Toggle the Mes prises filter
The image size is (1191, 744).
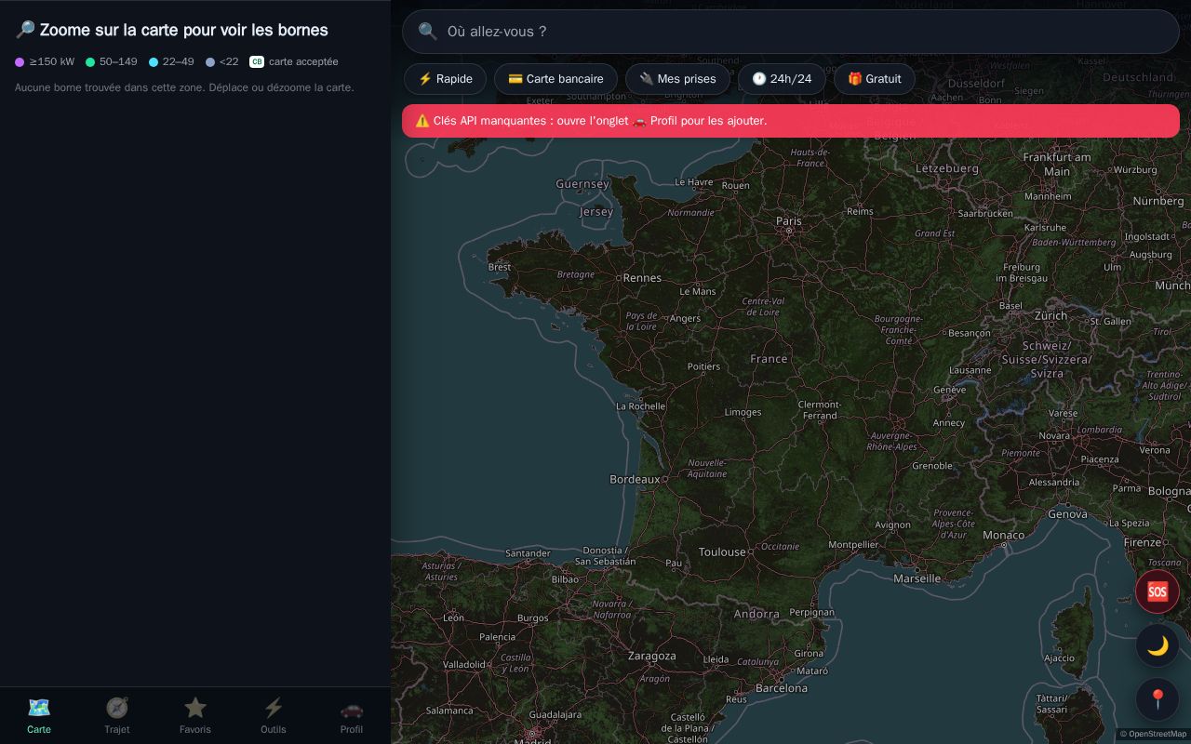click(677, 79)
